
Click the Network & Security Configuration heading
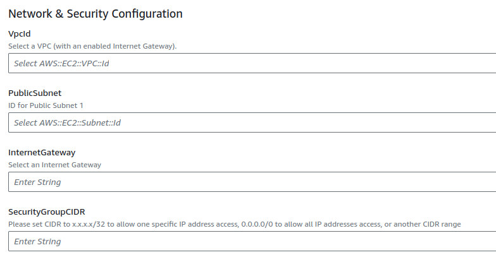tap(96, 13)
